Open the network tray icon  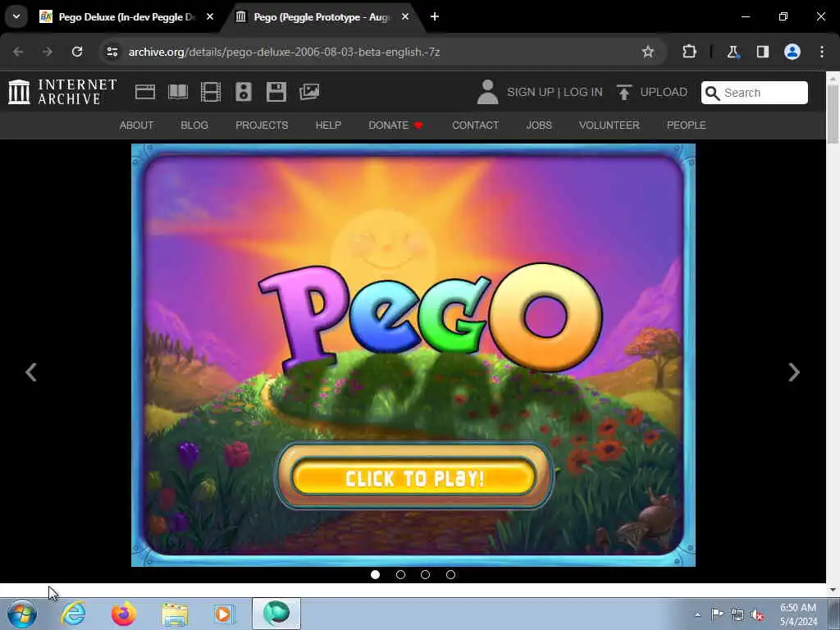pos(737,614)
